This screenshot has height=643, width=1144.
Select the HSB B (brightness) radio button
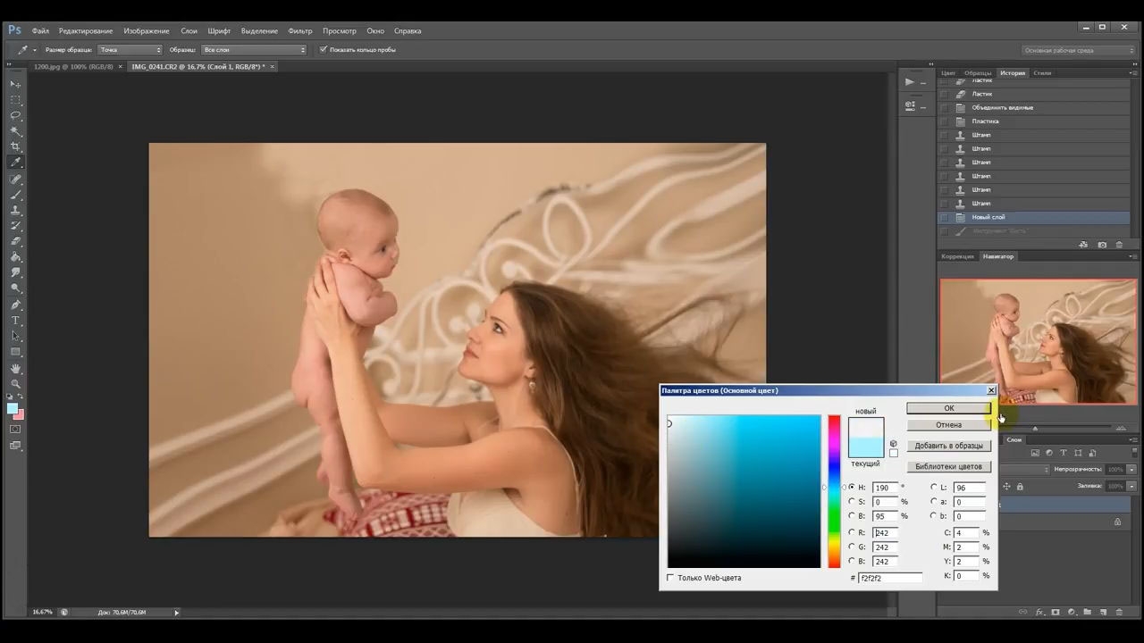point(852,516)
